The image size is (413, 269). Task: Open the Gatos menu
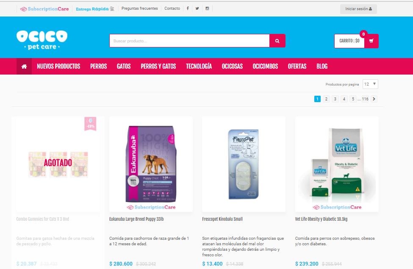pyautogui.click(x=124, y=67)
